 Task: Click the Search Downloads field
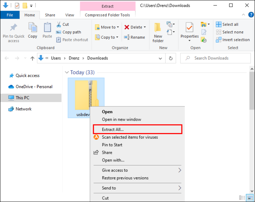pos(215,58)
